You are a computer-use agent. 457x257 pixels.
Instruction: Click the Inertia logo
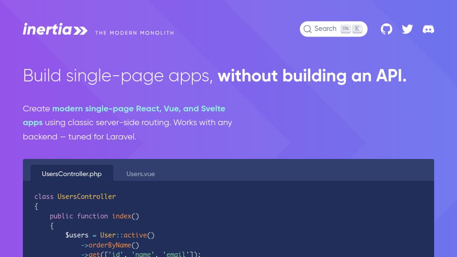pyautogui.click(x=55, y=29)
